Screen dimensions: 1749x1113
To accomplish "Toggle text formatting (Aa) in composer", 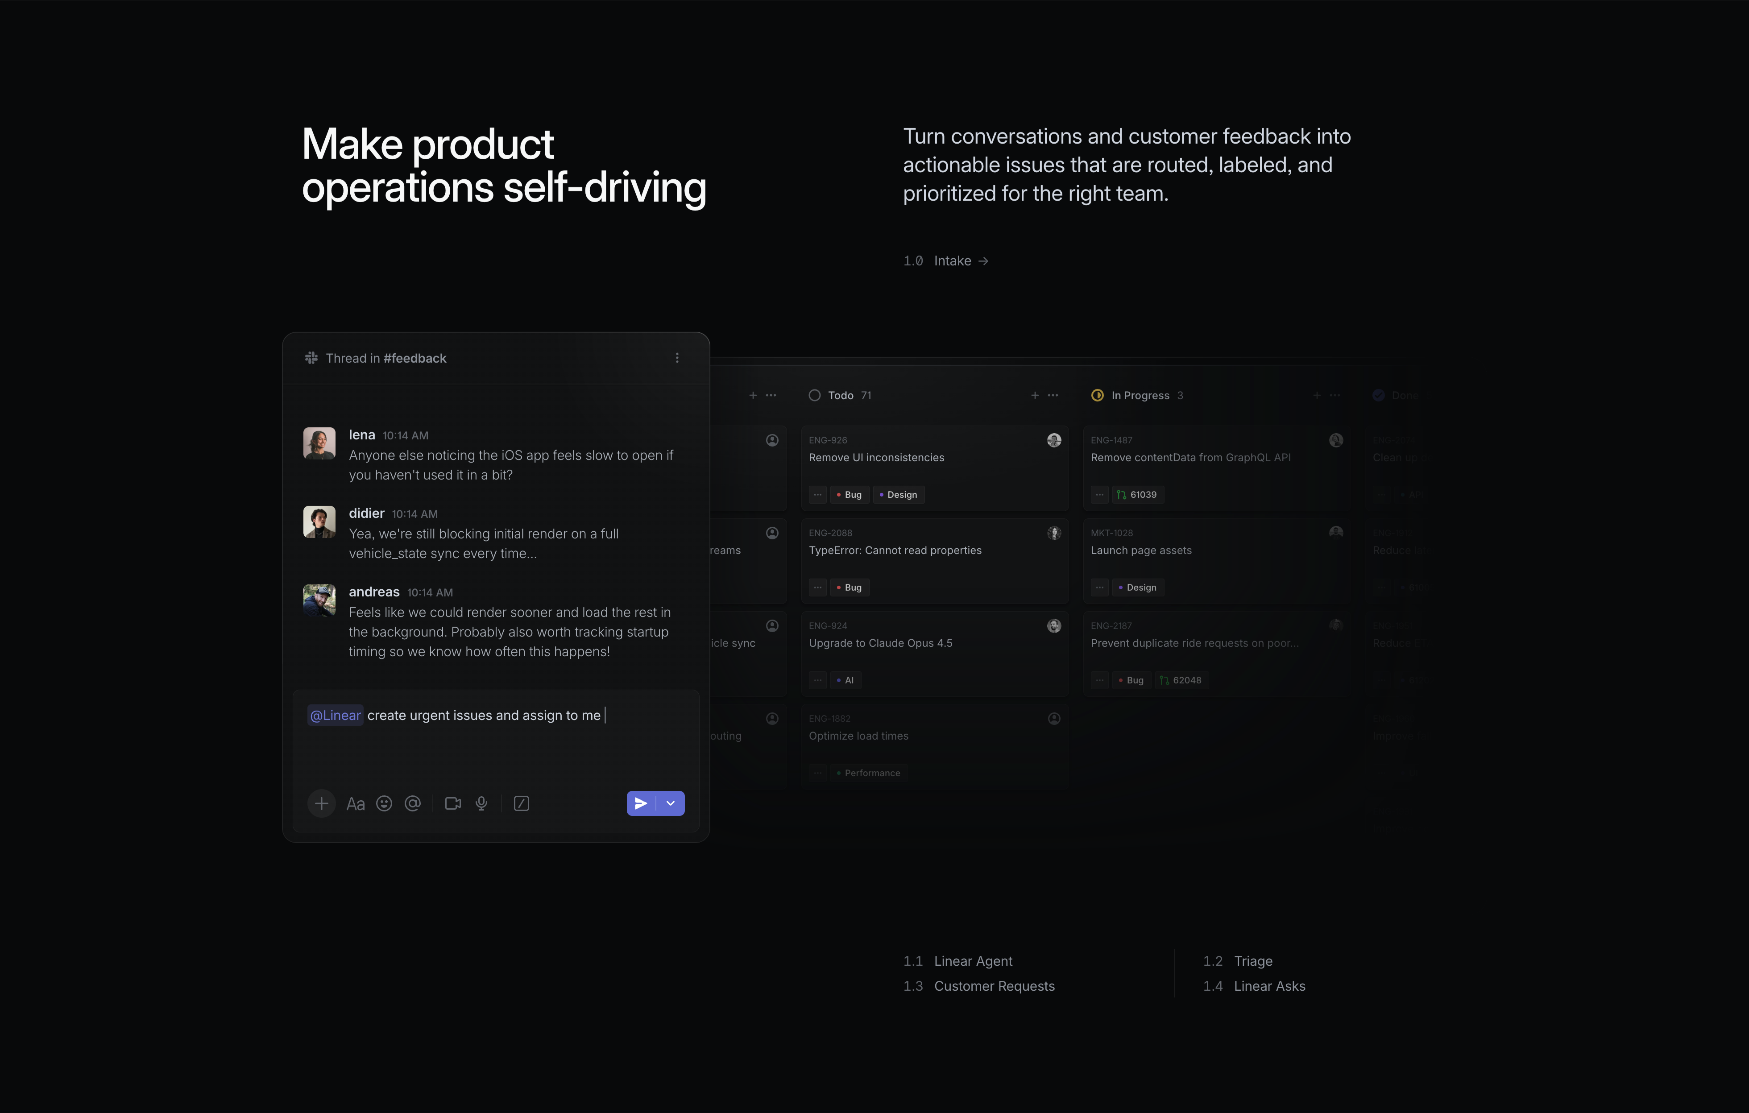I will pos(355,804).
